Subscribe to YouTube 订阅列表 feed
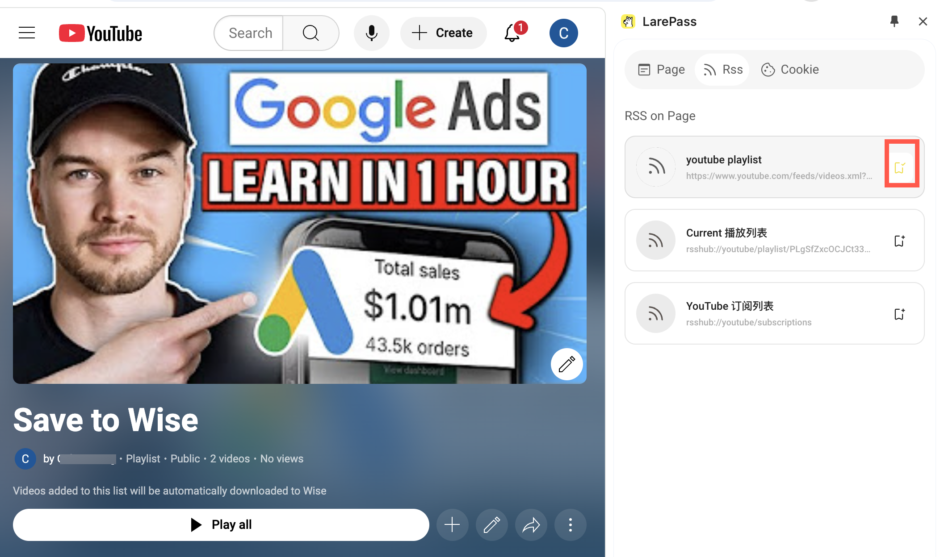Viewport: 940px width, 557px height. 900,314
